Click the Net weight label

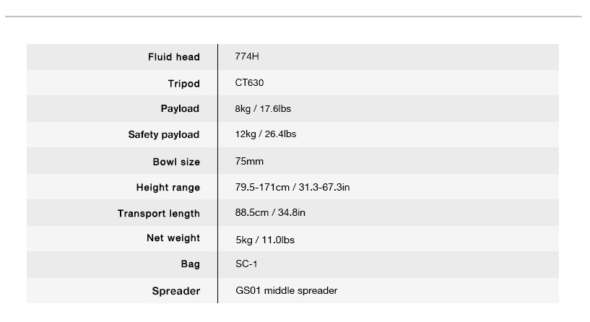pyautogui.click(x=173, y=238)
